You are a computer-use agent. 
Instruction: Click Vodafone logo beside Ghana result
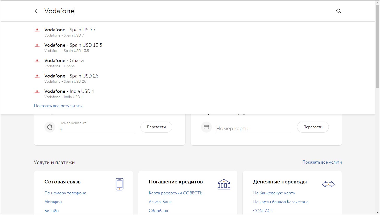[37, 61]
